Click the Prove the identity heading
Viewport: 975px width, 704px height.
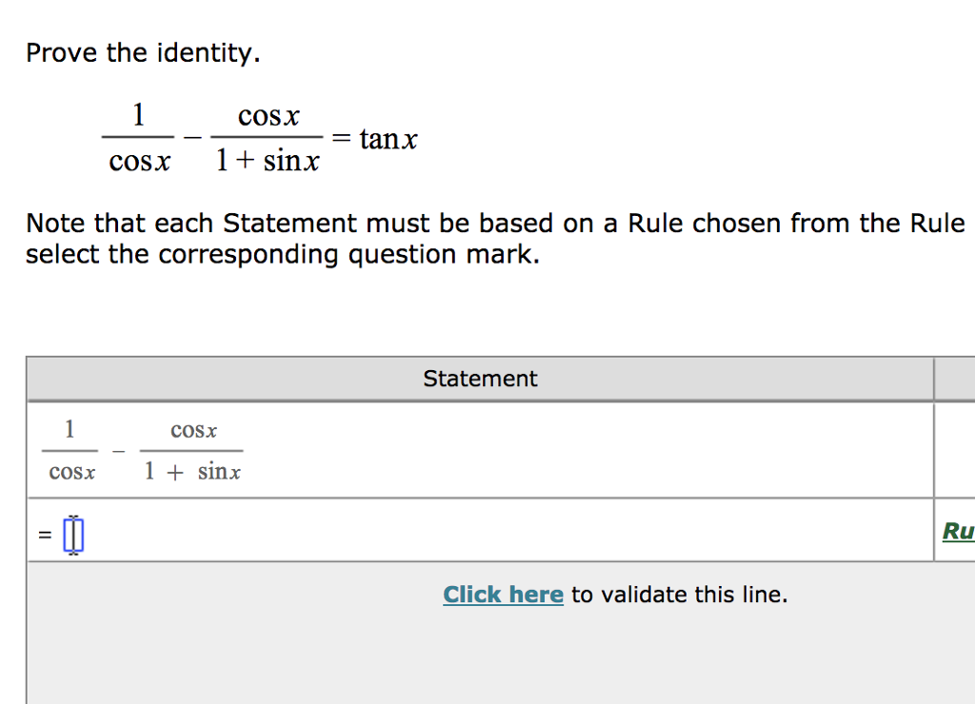point(142,52)
